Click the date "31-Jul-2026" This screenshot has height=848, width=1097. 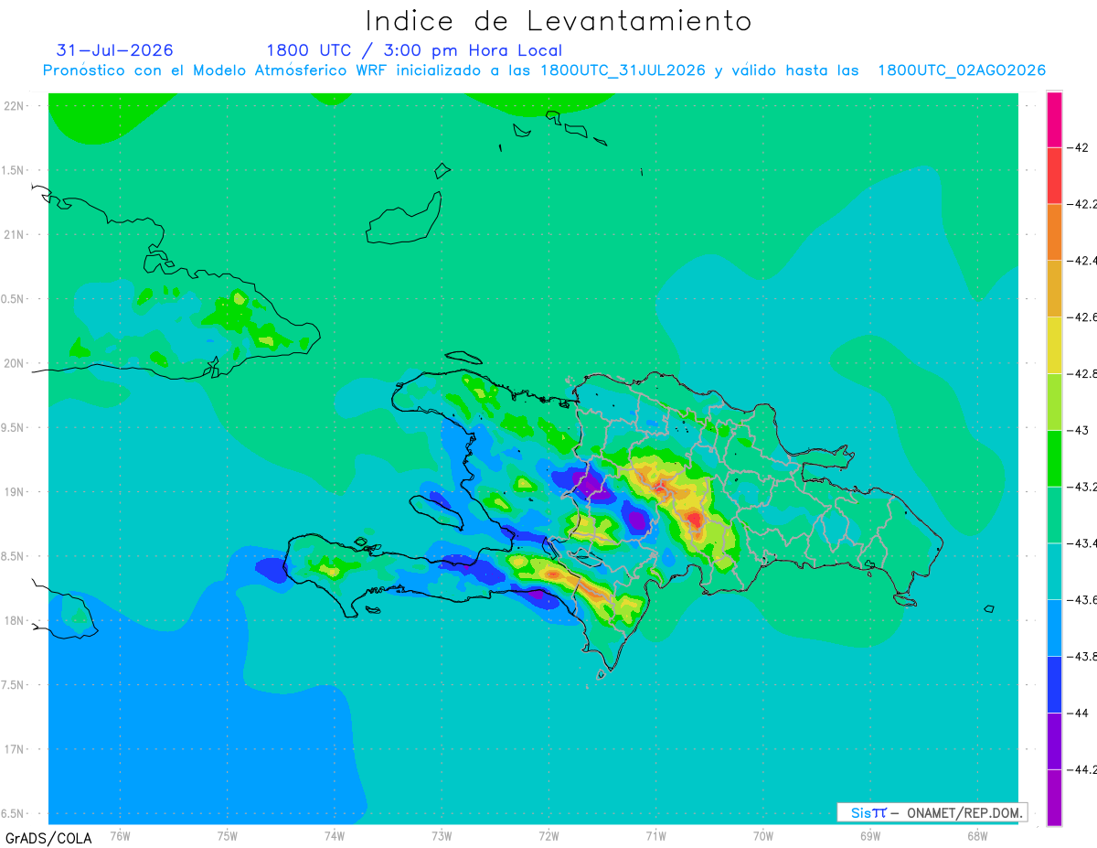(114, 50)
